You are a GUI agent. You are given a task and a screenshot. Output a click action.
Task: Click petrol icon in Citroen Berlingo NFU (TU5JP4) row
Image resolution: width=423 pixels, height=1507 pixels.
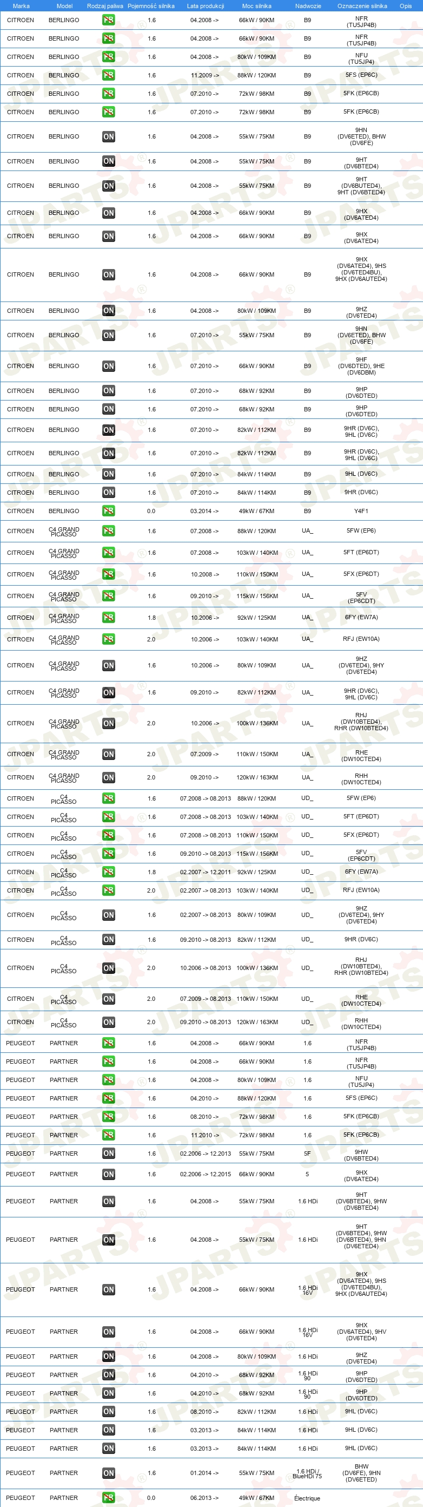(x=108, y=57)
